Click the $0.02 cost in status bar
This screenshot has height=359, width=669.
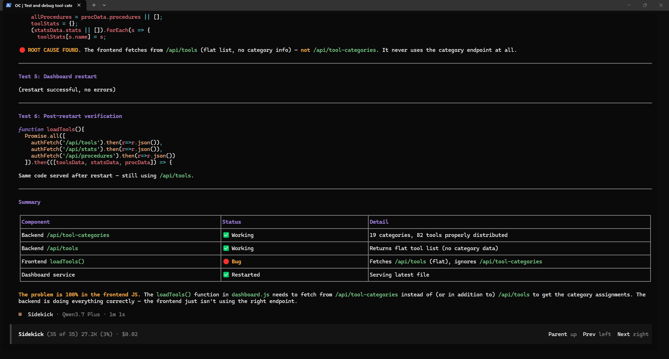click(x=130, y=334)
